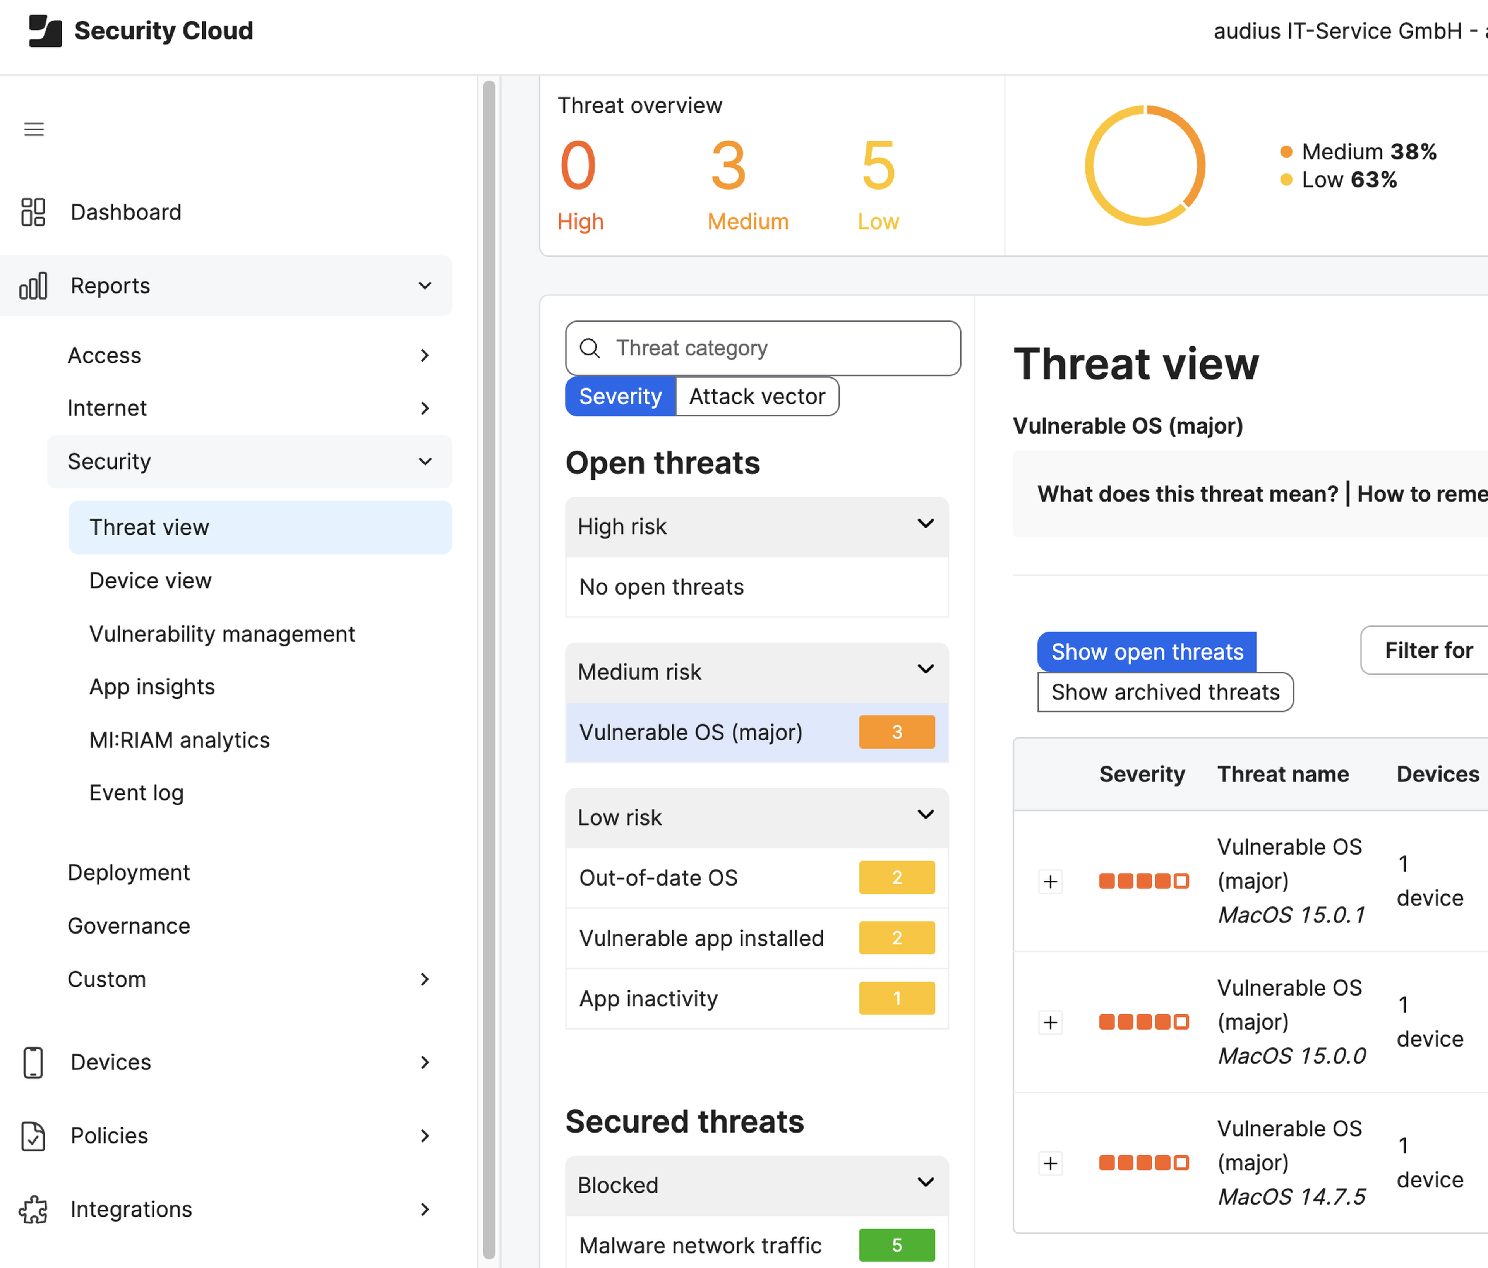Click the Policies document icon
Viewport: 1488px width, 1268px height.
coord(33,1136)
